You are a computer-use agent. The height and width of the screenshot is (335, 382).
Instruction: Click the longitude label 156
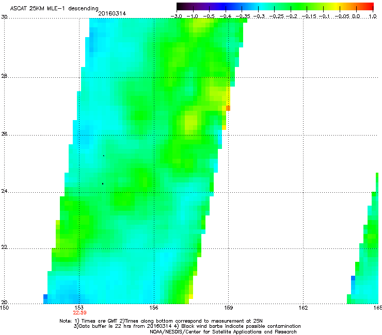pyautogui.click(x=154, y=308)
